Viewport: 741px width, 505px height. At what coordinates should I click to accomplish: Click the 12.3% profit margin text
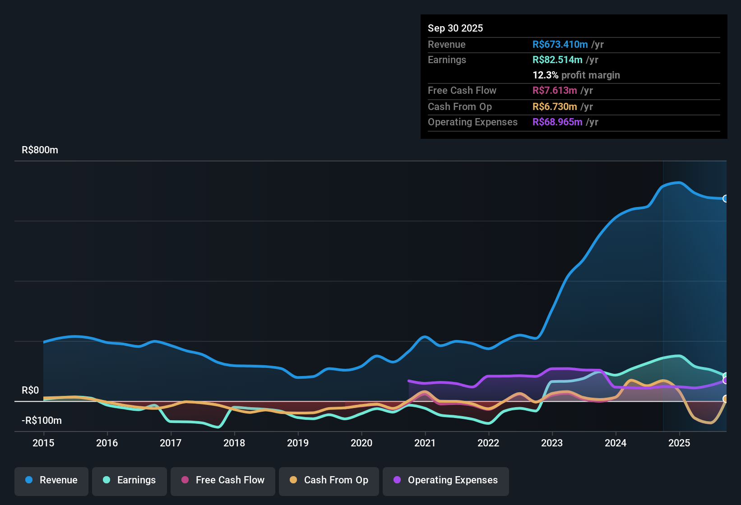point(576,75)
